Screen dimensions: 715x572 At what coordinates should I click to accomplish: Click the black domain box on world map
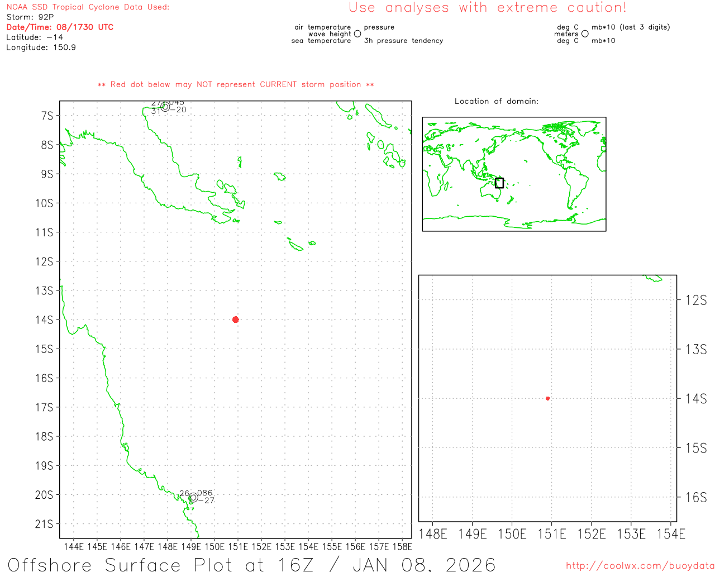(499, 183)
